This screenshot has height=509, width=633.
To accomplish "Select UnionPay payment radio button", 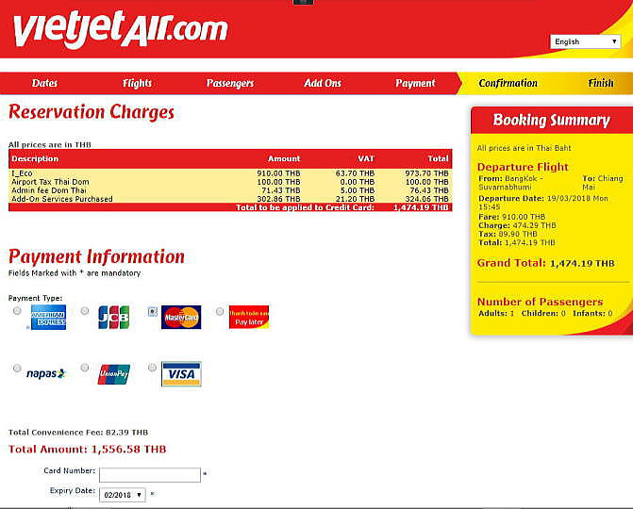I will point(84,368).
